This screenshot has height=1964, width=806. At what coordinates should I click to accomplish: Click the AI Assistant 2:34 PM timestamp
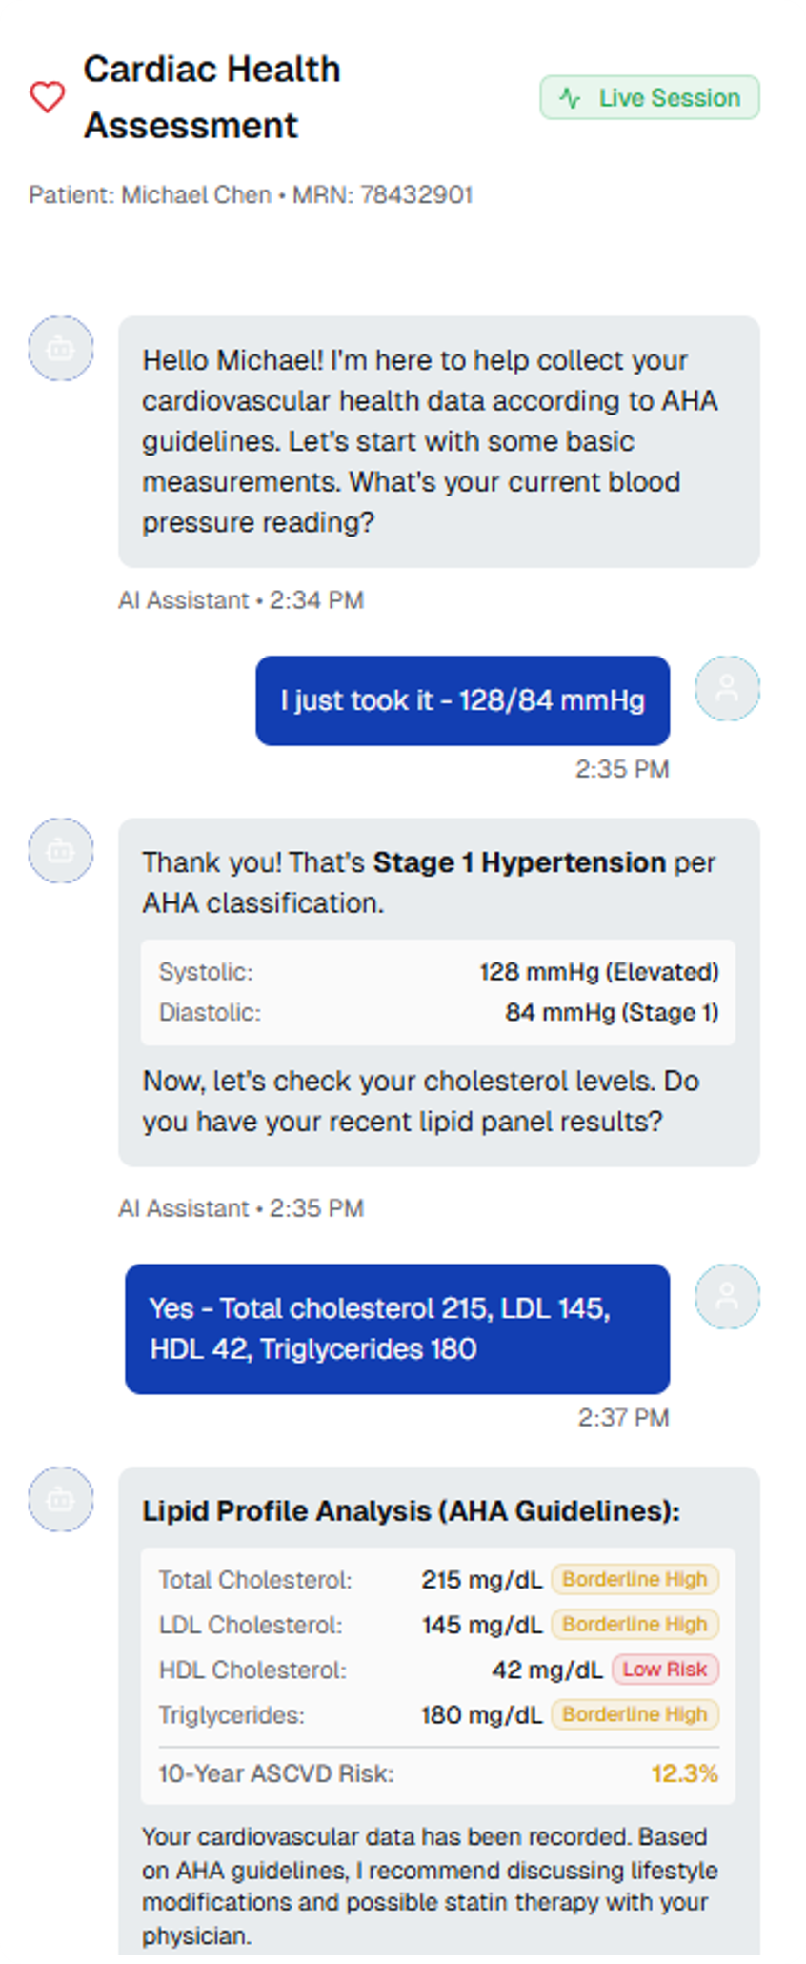tap(241, 600)
